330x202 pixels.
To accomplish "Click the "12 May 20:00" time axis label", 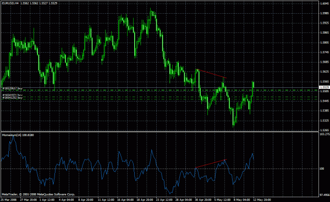I will [262, 200].
